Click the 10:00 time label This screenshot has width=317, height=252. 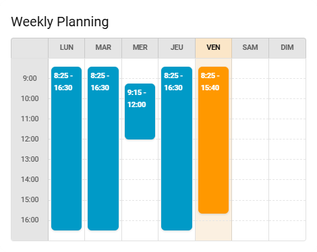(30, 98)
